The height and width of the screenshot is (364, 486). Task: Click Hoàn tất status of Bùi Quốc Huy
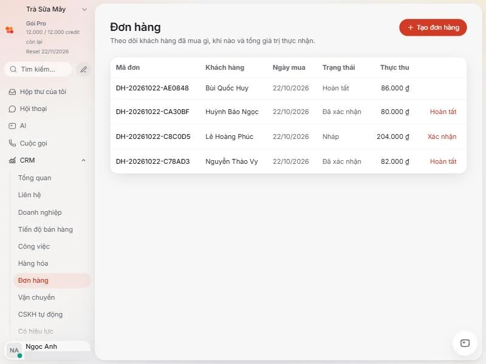336,88
